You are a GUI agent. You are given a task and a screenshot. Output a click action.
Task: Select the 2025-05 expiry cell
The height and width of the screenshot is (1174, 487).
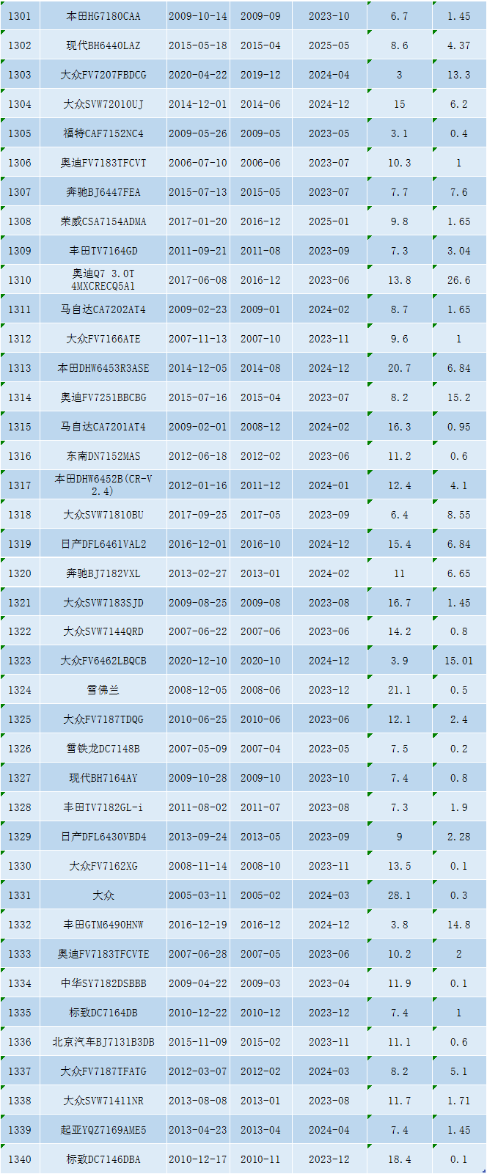[x=329, y=45]
